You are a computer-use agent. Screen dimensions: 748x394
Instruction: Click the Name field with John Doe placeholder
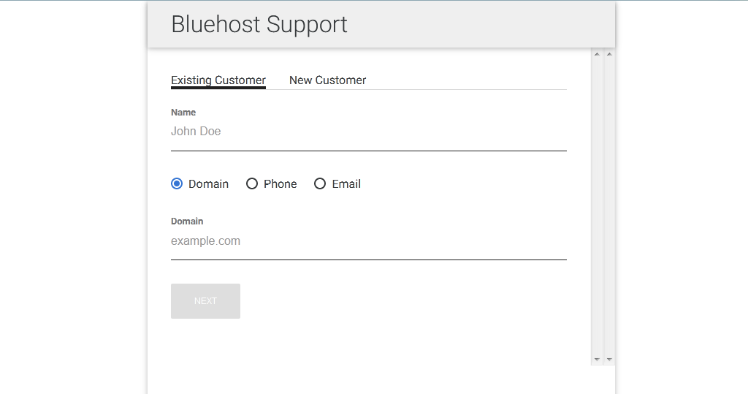(369, 132)
